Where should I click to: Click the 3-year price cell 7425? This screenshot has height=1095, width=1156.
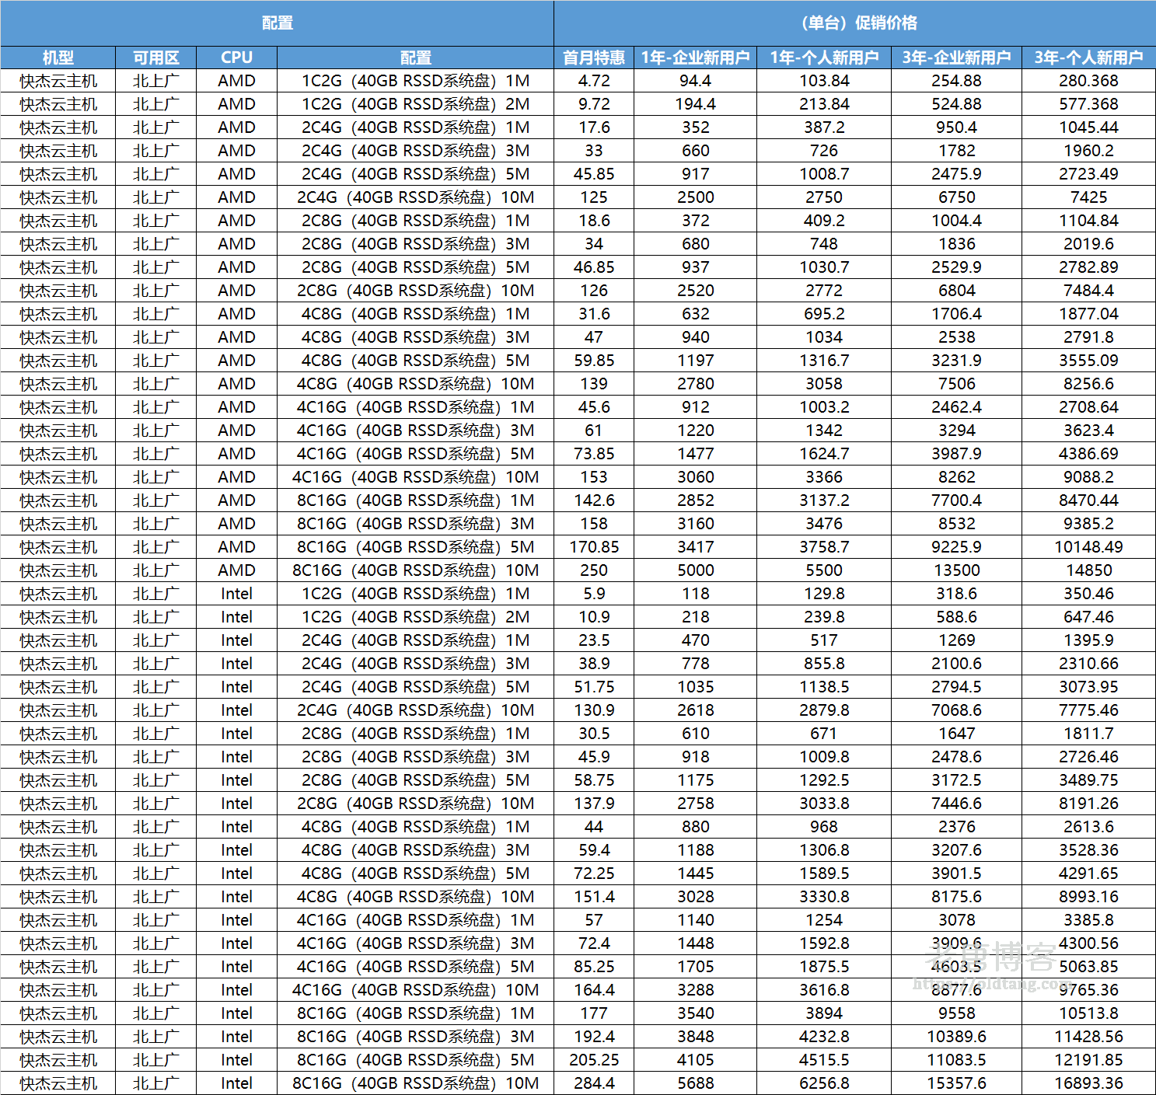click(1088, 197)
